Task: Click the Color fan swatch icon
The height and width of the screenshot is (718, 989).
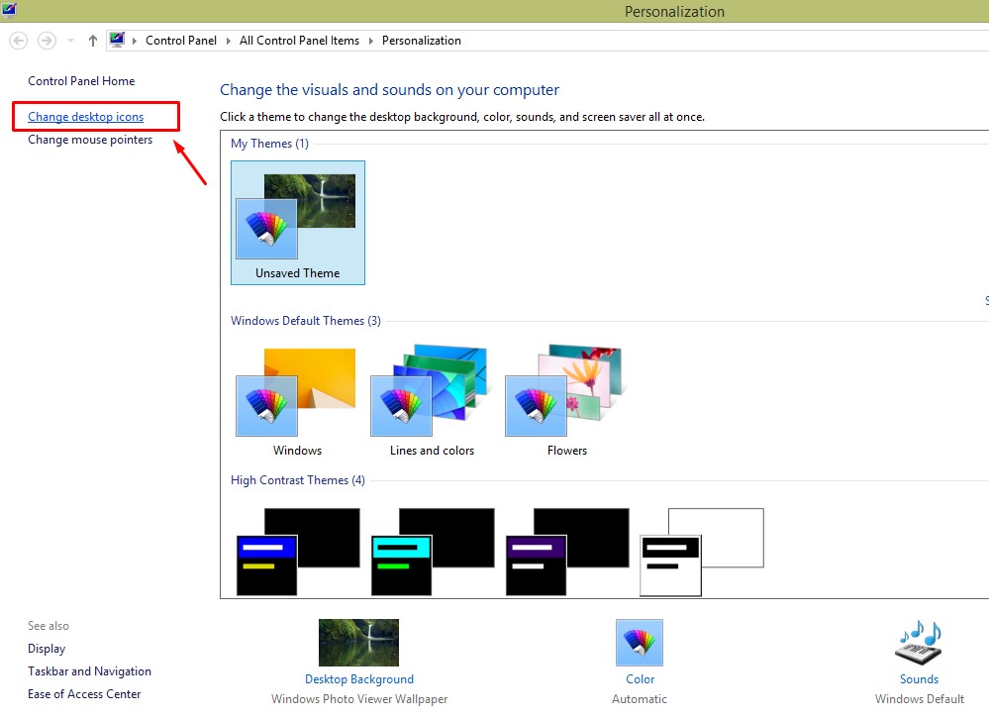Action: [x=640, y=643]
